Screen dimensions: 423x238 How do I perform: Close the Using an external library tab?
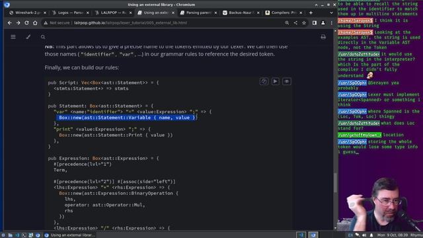point(173,13)
